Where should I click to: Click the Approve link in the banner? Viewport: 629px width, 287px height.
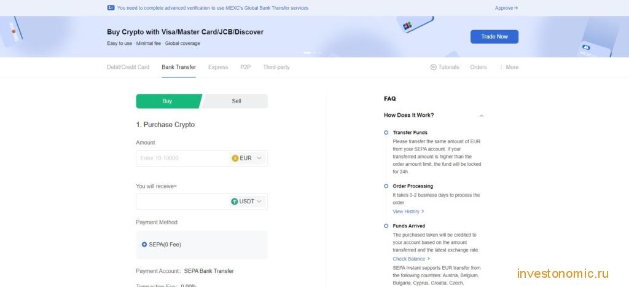click(506, 7)
